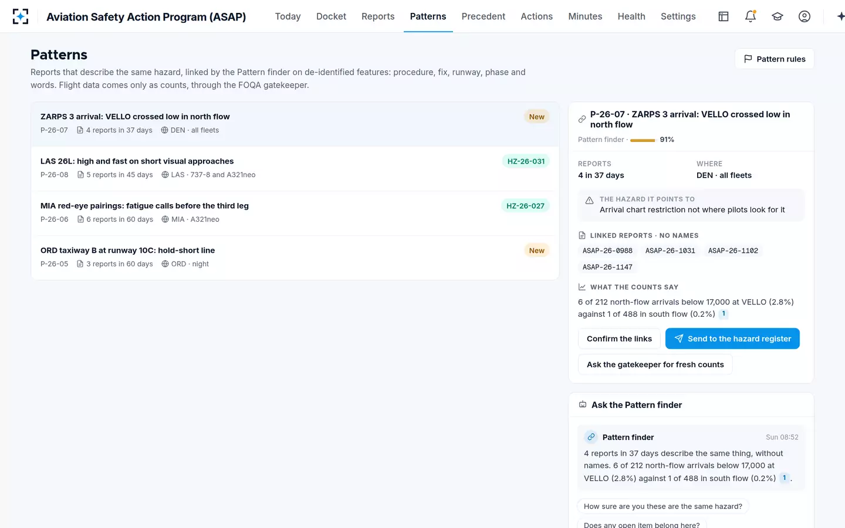Open the Settings tab
This screenshot has height=528, width=845.
(x=678, y=16)
